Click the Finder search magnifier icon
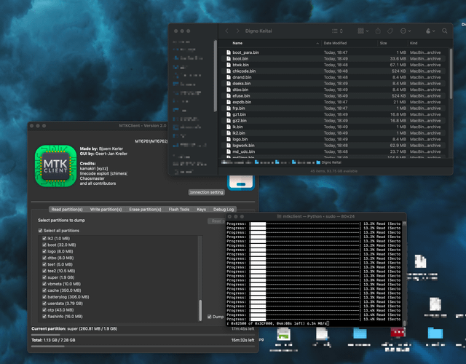466x364 pixels. [445, 31]
